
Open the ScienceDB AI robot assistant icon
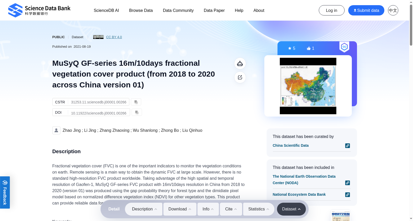tap(240, 63)
